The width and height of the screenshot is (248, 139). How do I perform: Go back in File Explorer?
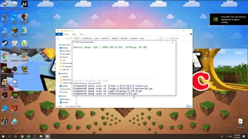58,38
